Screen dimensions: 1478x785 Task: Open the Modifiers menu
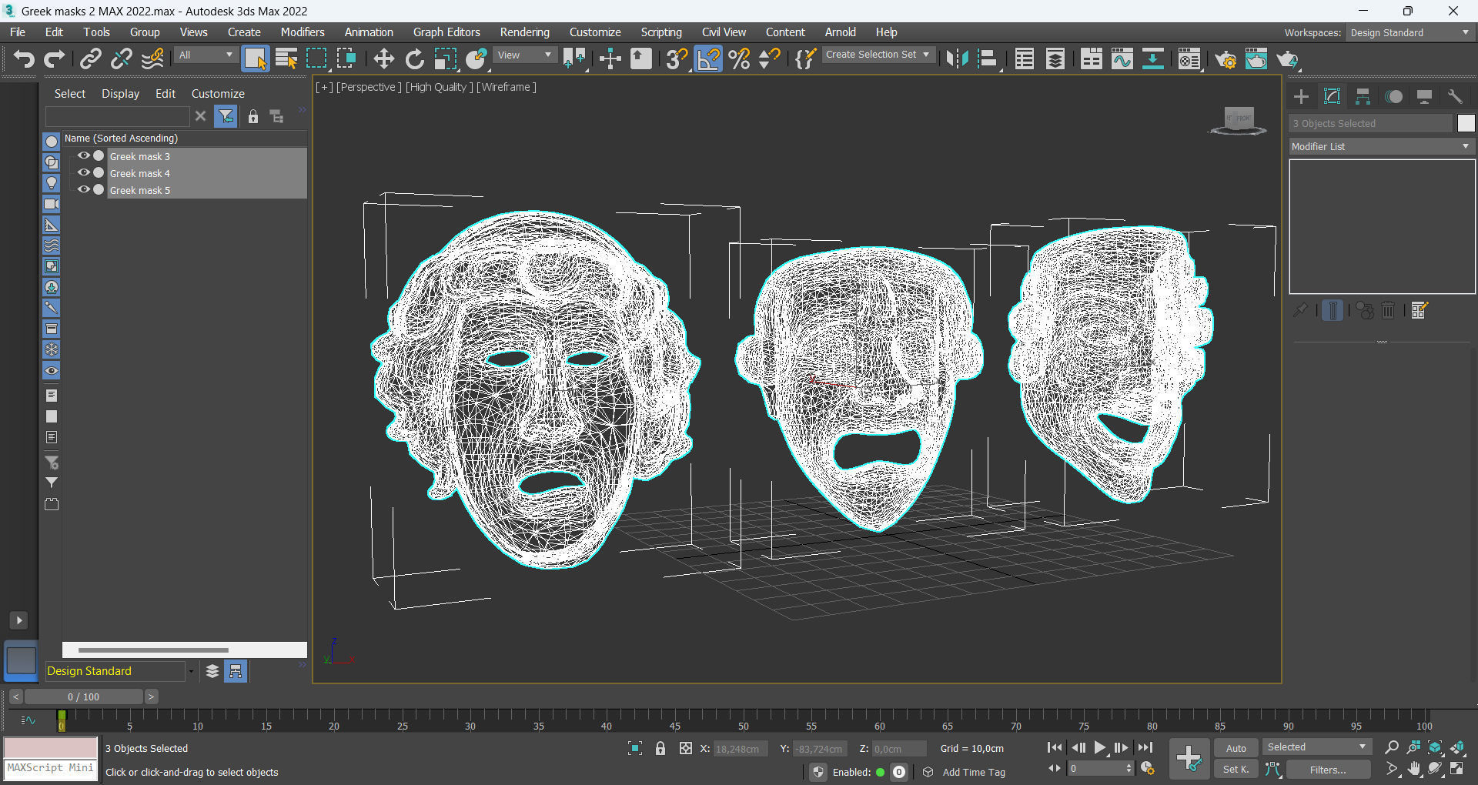tap(303, 32)
